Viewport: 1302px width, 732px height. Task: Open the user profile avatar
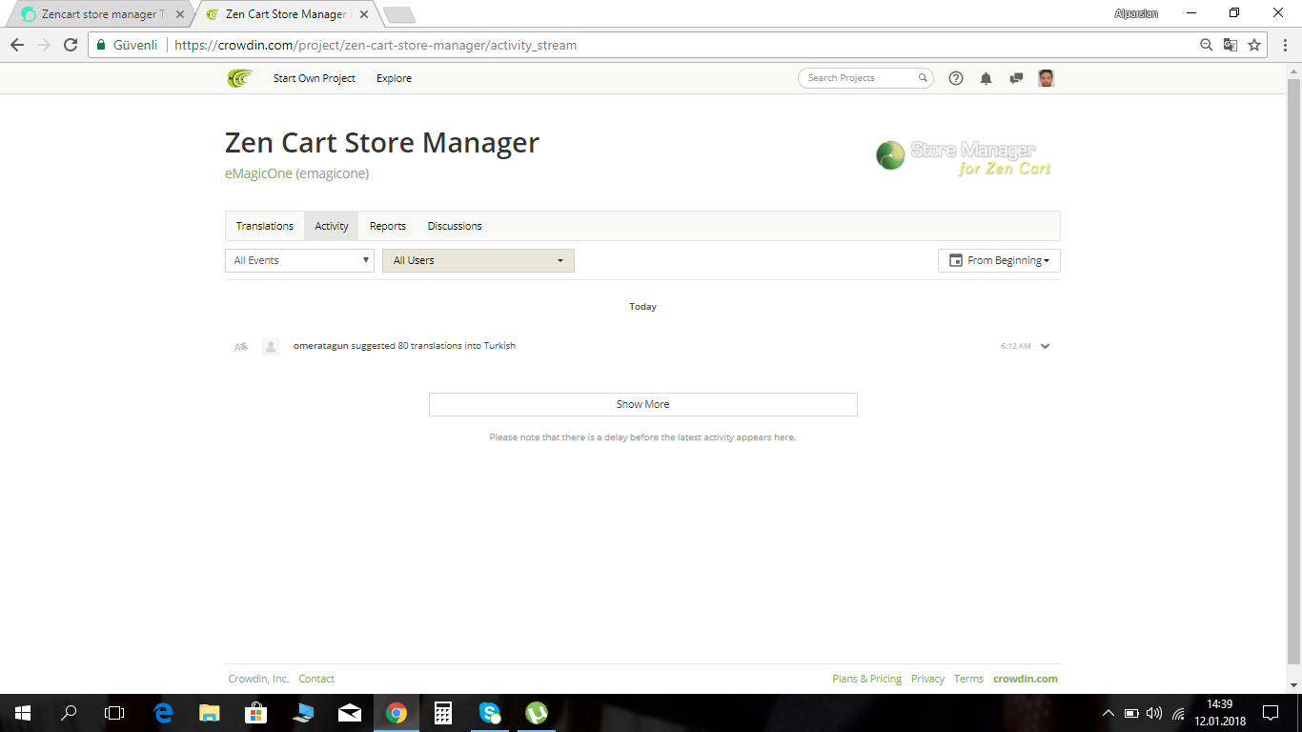[x=1046, y=78]
